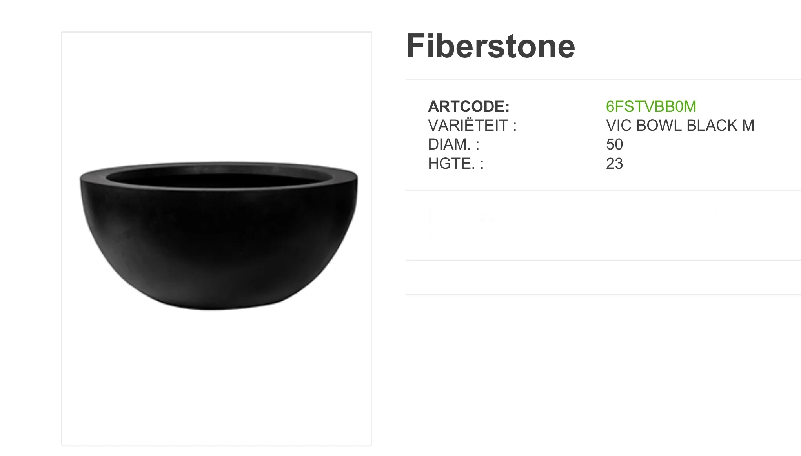Click the ARTCODE: bold label
This screenshot has height=456, width=801.
(469, 106)
